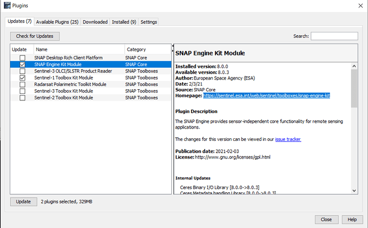Click the Close button
This screenshot has width=368, height=228.
[x=326, y=219]
